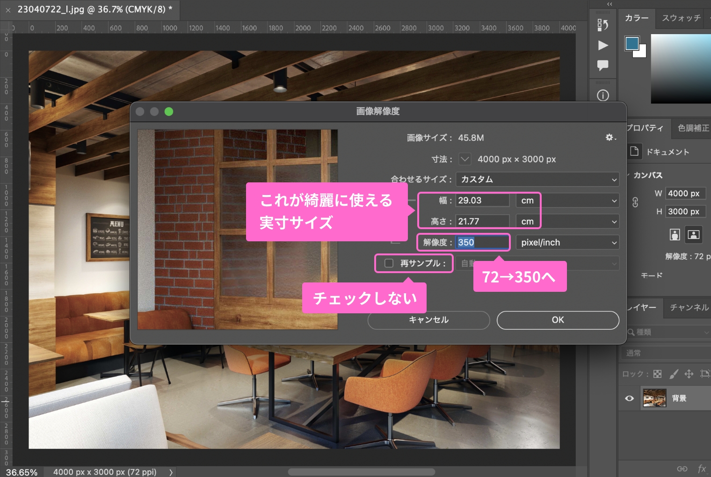
Task: Click the lock transparent pixels icon
Action: [x=657, y=374]
